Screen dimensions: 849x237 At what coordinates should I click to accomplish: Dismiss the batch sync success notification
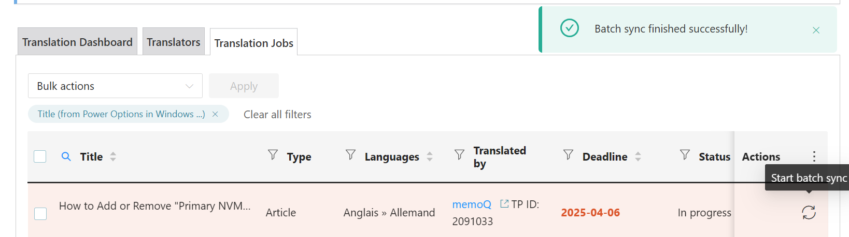coord(816,30)
